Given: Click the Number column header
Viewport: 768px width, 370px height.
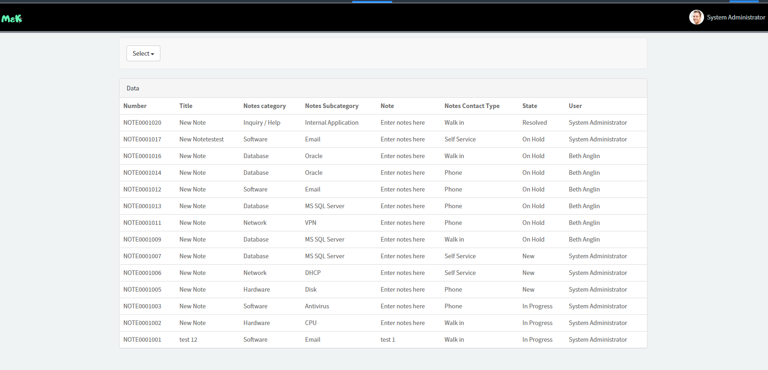Looking at the screenshot, I should (x=135, y=106).
